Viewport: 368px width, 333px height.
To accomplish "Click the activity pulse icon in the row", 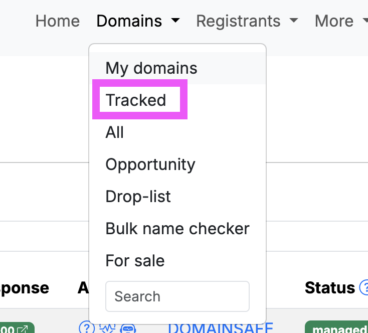I will tap(108, 328).
